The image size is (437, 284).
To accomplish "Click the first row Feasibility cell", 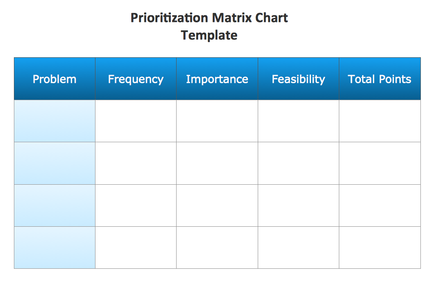I will [299, 121].
